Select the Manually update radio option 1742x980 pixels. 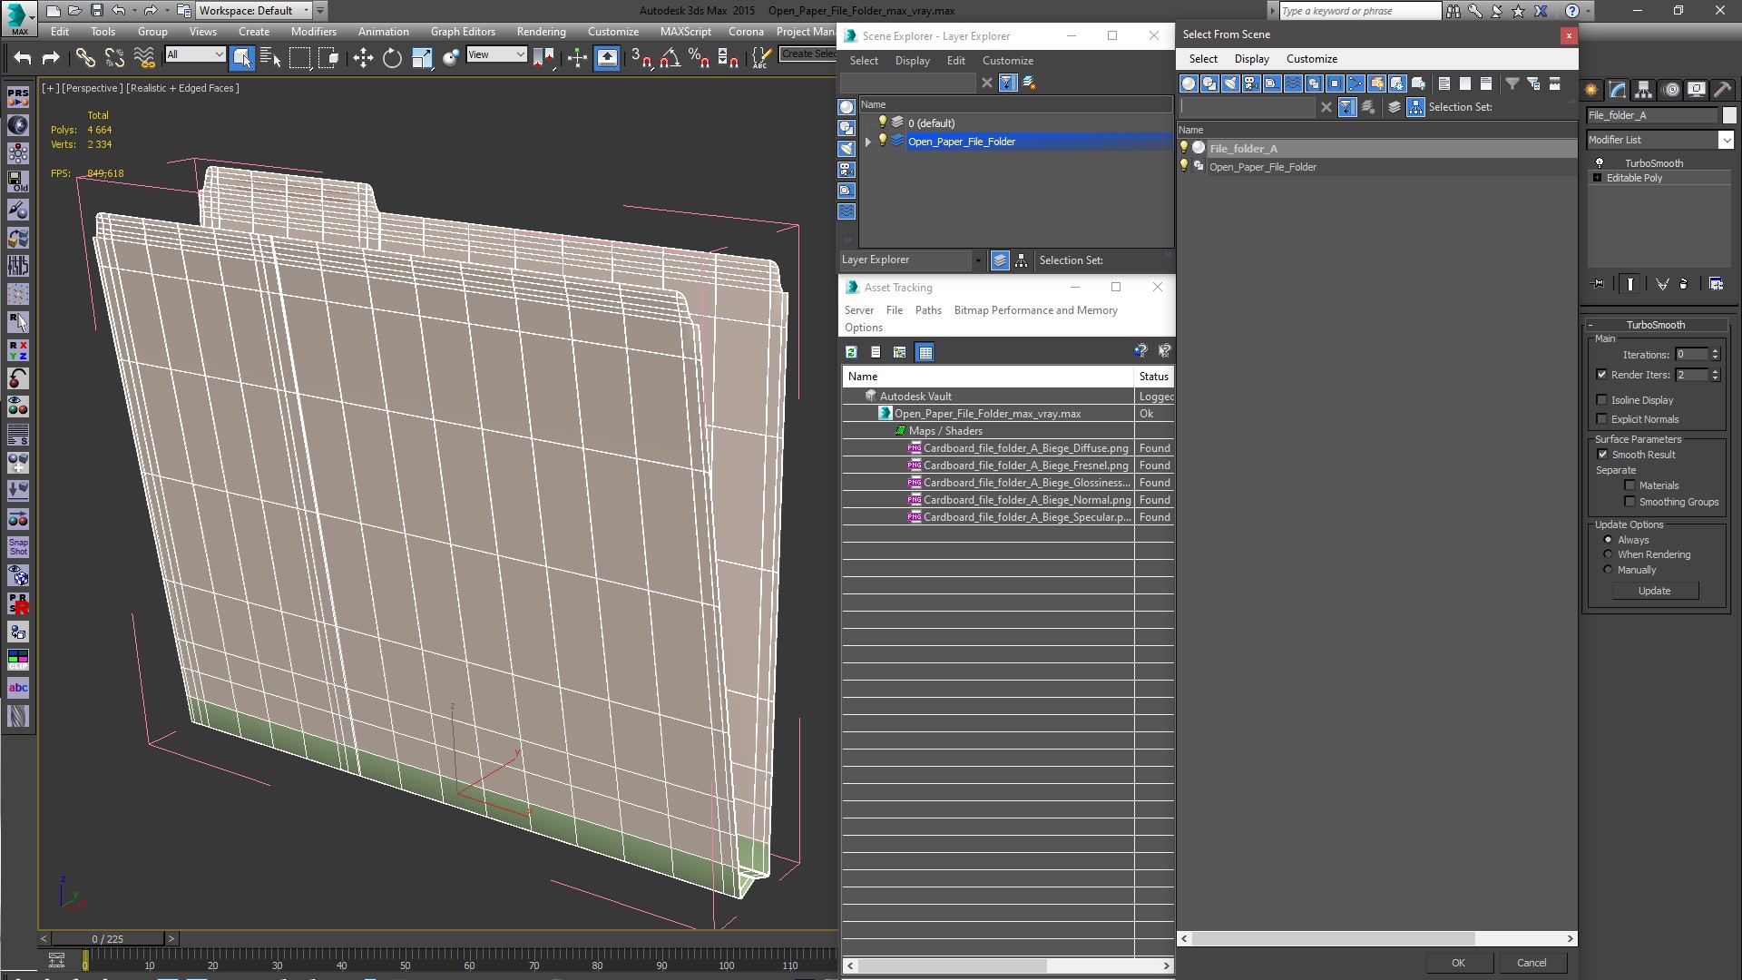tap(1608, 570)
